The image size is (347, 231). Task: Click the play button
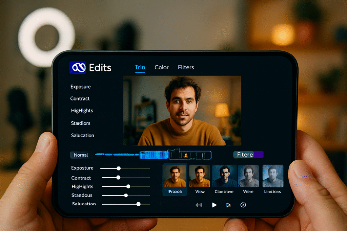214,205
